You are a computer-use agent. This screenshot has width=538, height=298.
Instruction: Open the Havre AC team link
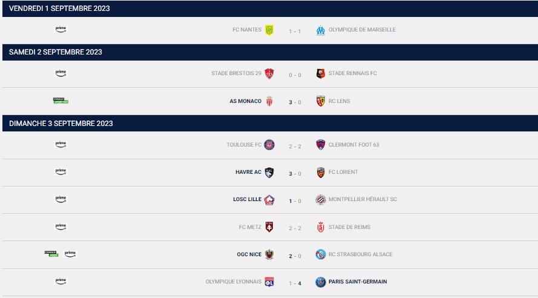point(248,172)
